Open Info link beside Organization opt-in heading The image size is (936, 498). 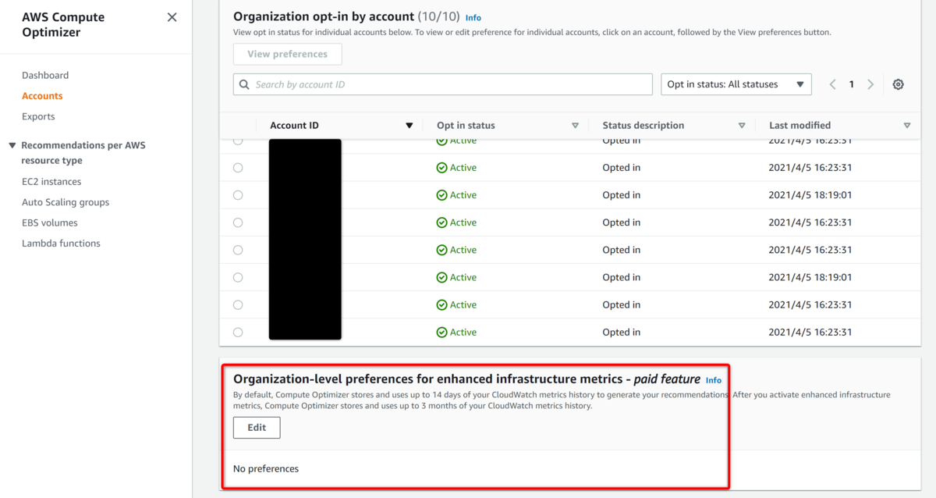(473, 17)
